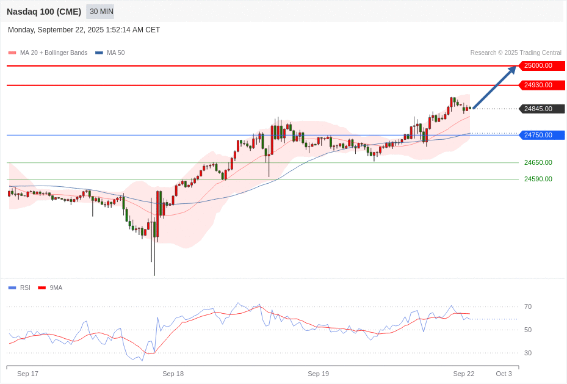Click the Sep 19 date axis label
This screenshot has width=567, height=384.
[318, 374]
